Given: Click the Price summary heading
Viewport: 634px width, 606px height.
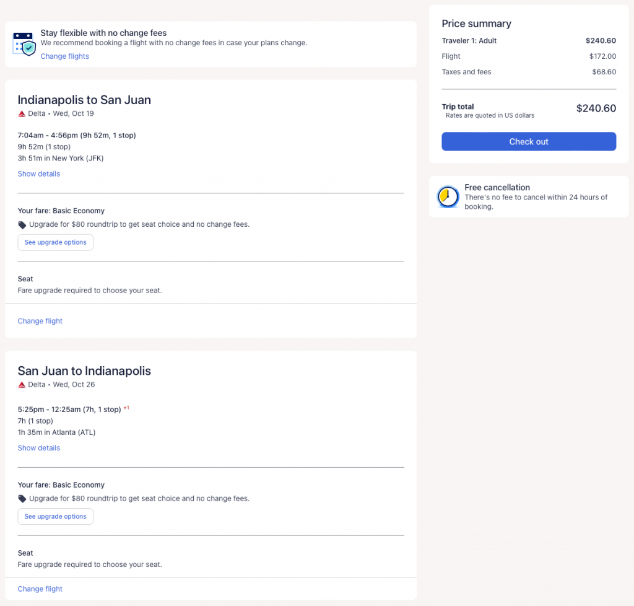Looking at the screenshot, I should coord(476,24).
